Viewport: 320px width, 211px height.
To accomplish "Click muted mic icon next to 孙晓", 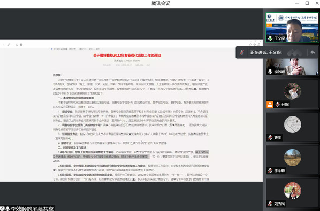I will [278, 105].
